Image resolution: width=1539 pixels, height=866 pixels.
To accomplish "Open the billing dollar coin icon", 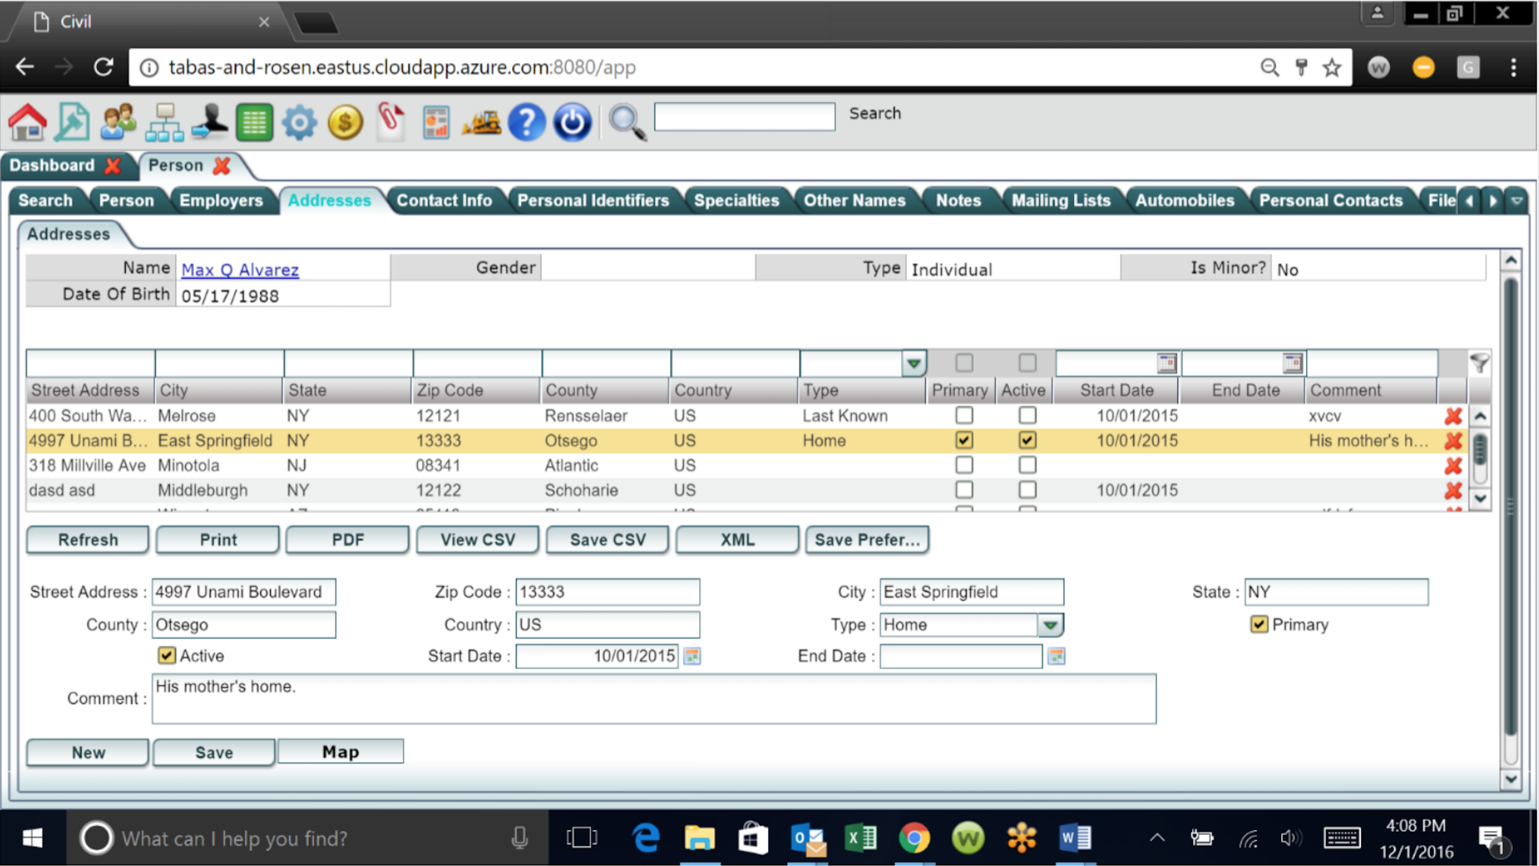I will tap(345, 121).
